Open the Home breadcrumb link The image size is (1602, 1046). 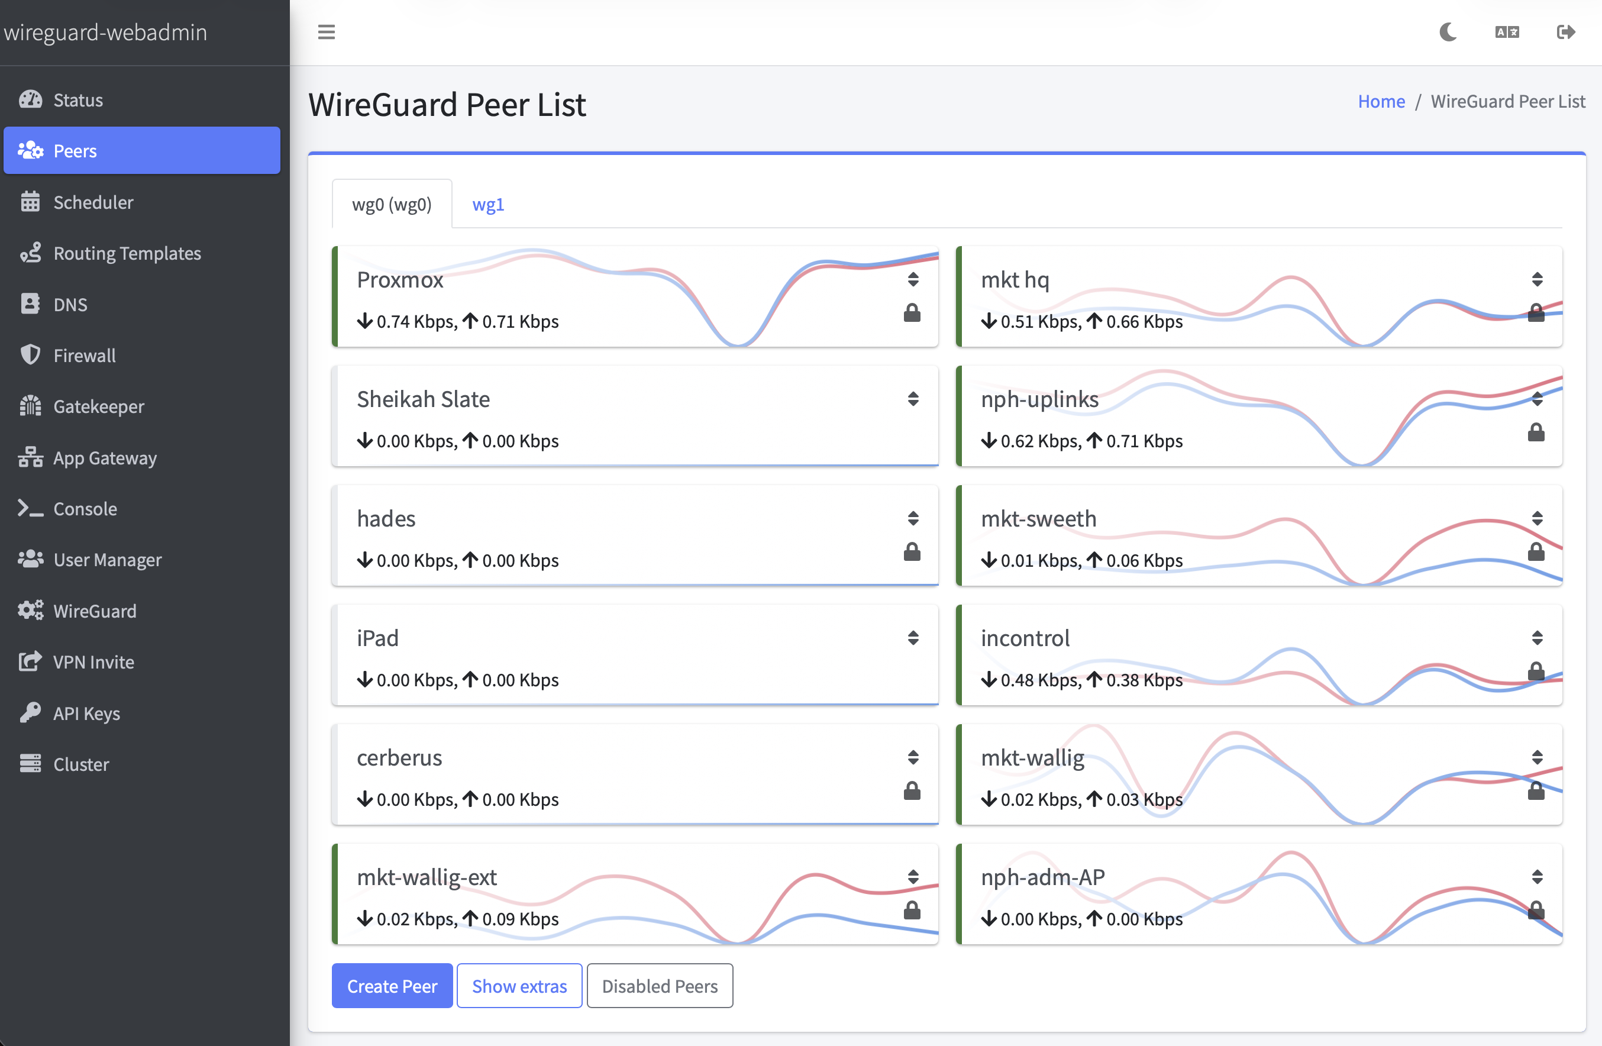(x=1381, y=101)
